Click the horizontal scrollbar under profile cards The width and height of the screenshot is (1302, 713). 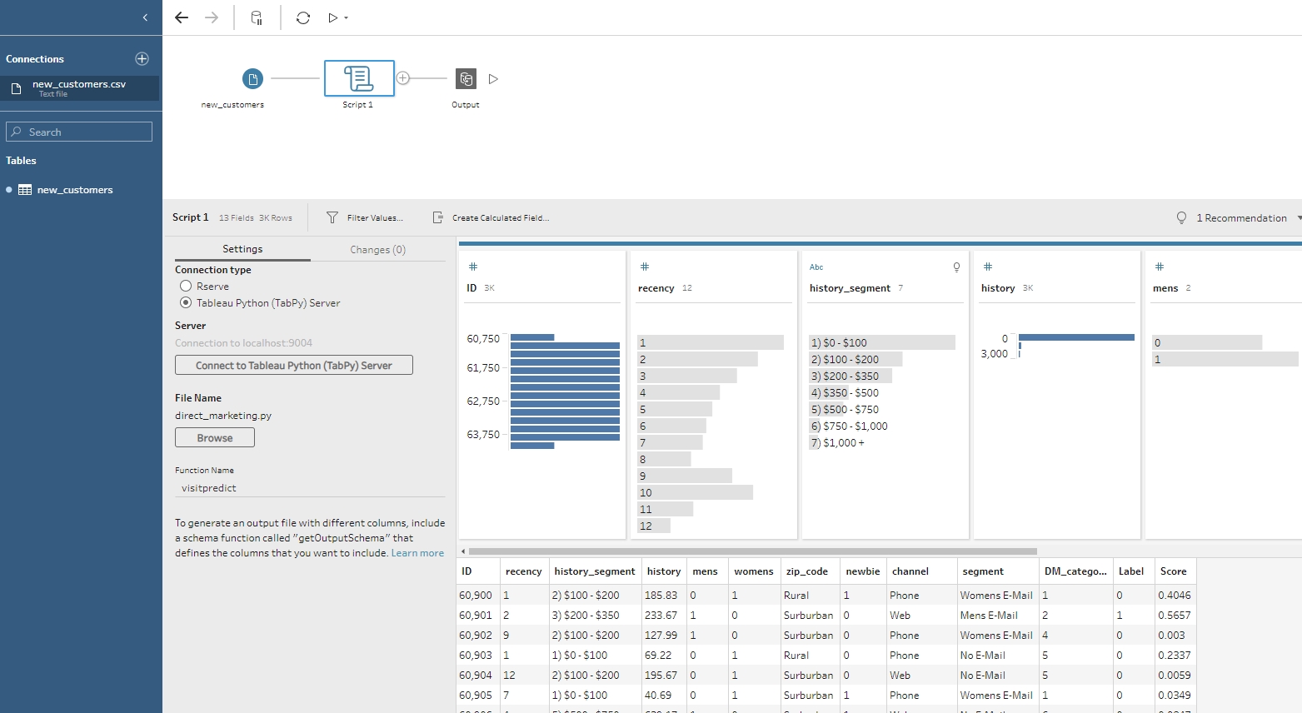click(x=752, y=551)
